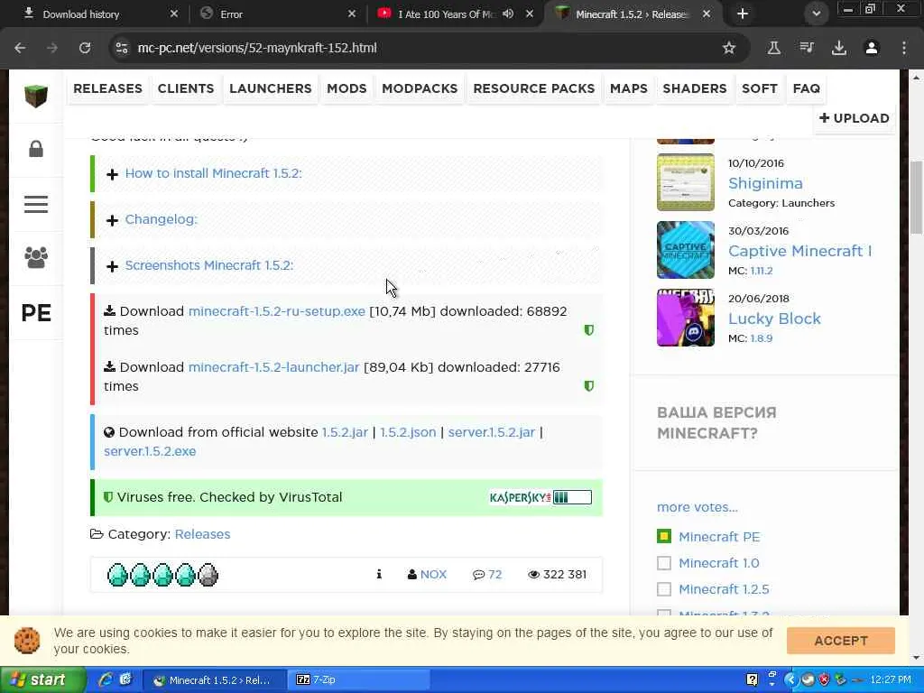Image resolution: width=924 pixels, height=693 pixels.
Task: Open Shiginima launcher thumbnail
Action: tap(686, 182)
